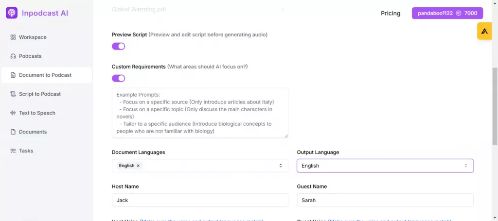Remove the English document language tag
This screenshot has height=221, width=498.
coord(138,166)
